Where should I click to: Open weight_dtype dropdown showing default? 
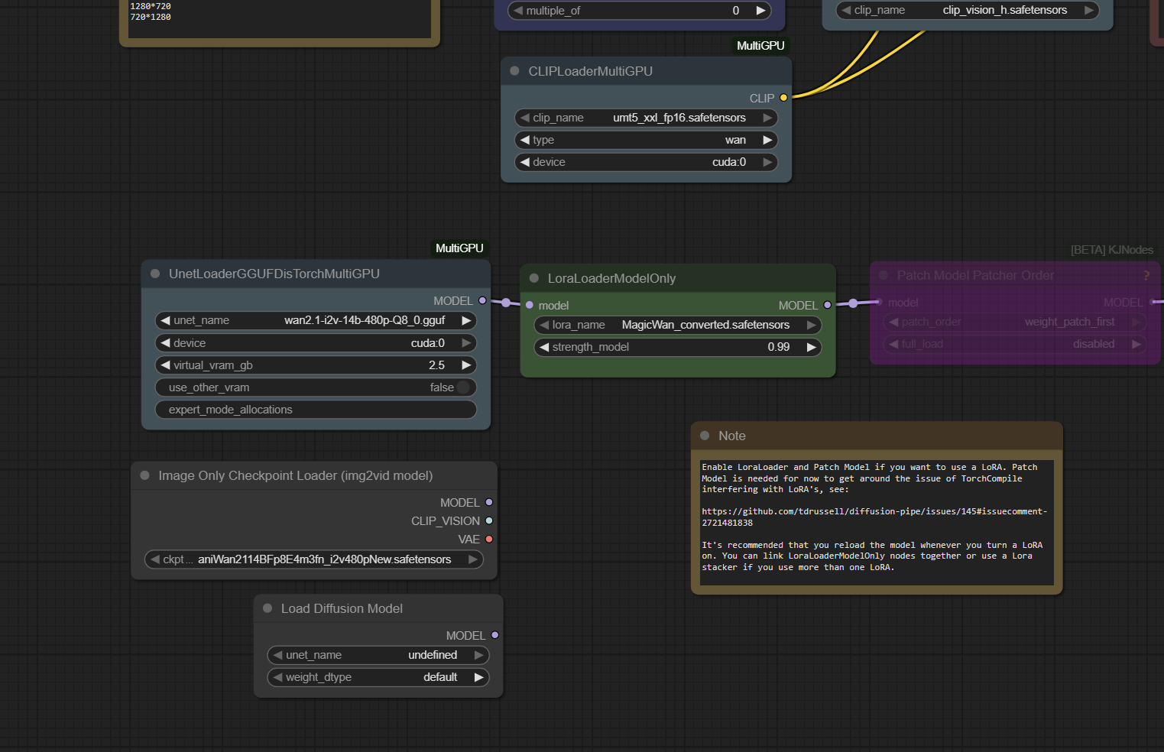(x=378, y=677)
